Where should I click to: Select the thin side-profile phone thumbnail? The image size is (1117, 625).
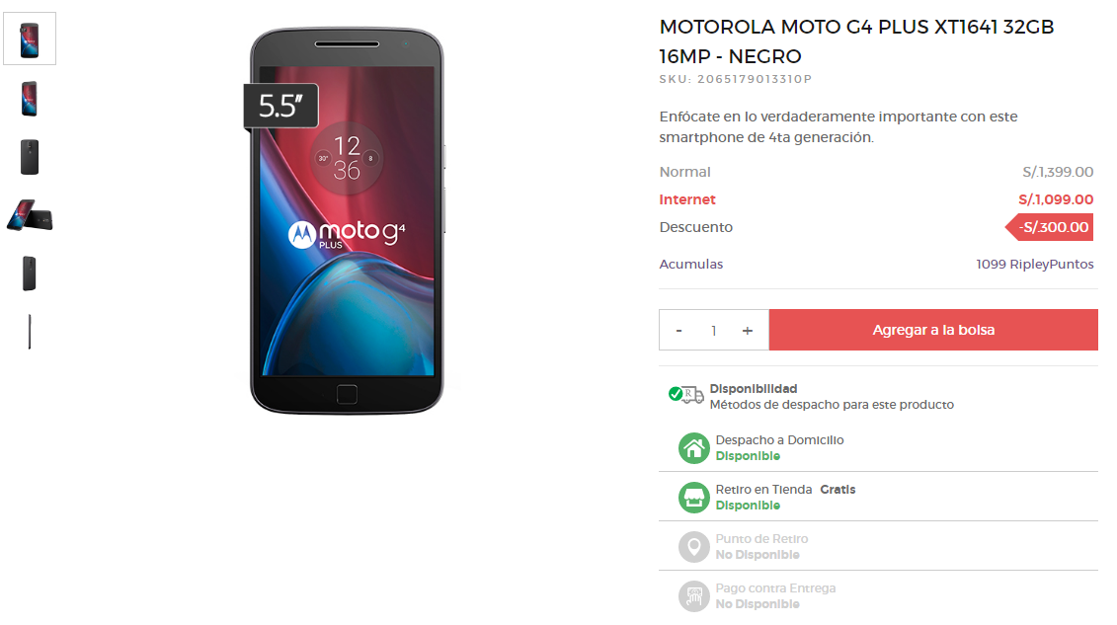point(30,332)
